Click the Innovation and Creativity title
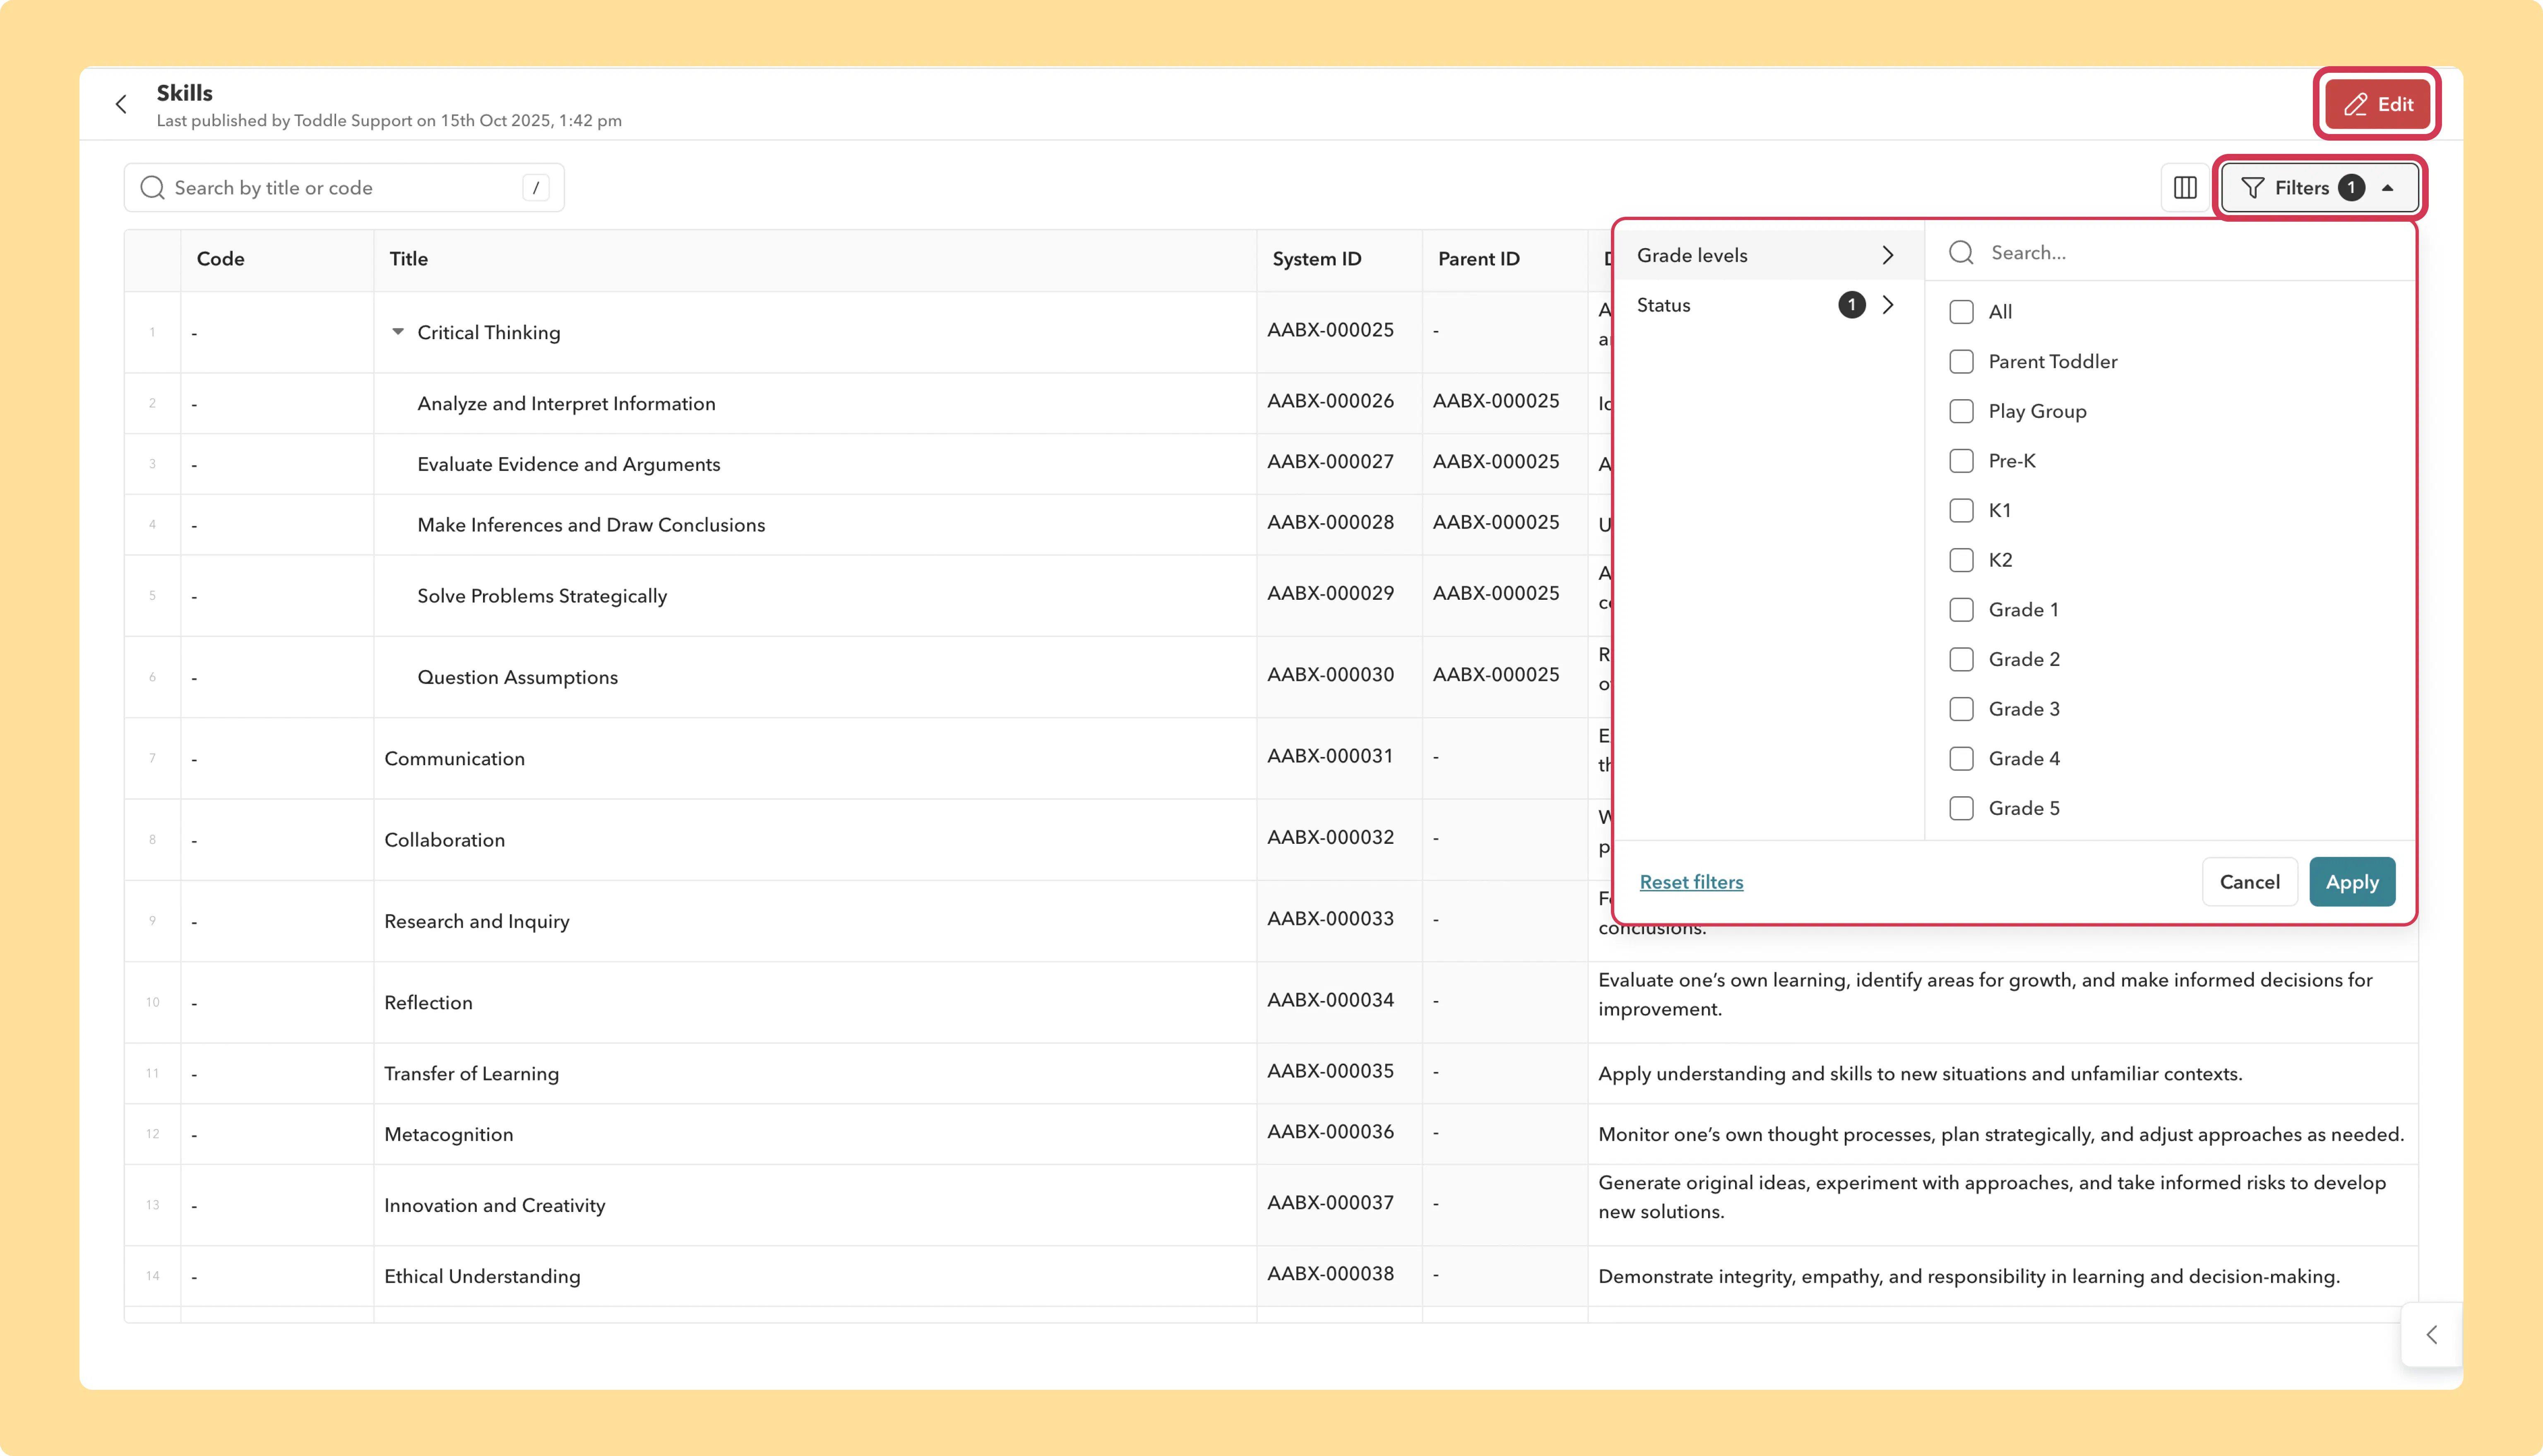Image resolution: width=2543 pixels, height=1456 pixels. click(494, 1206)
